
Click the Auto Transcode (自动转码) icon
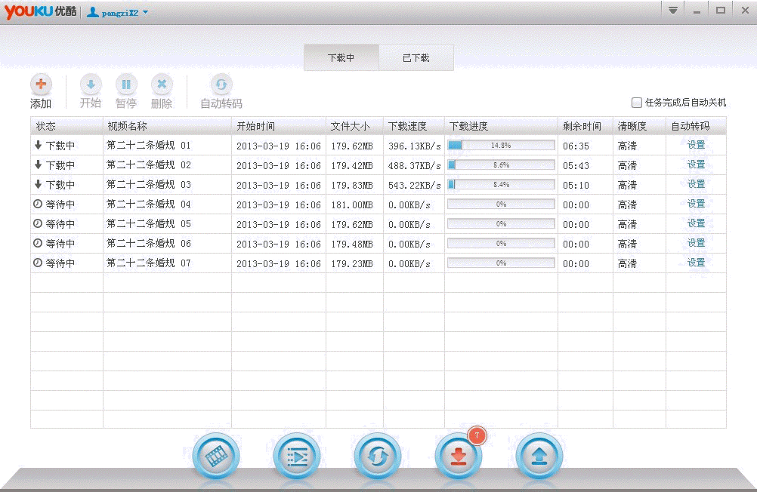tap(221, 85)
